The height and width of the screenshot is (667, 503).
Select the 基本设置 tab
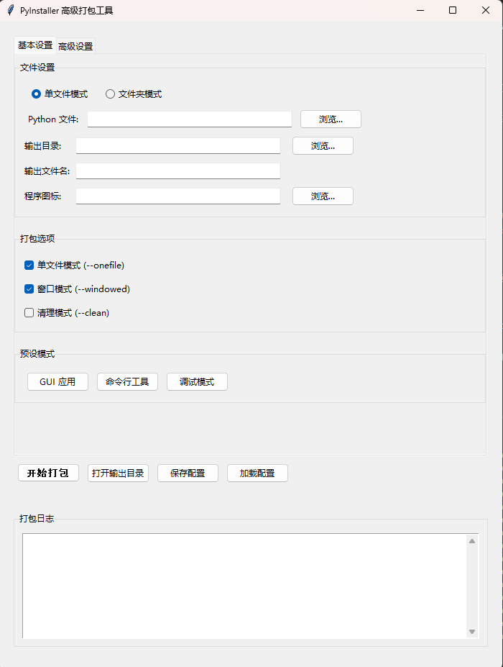(x=35, y=45)
